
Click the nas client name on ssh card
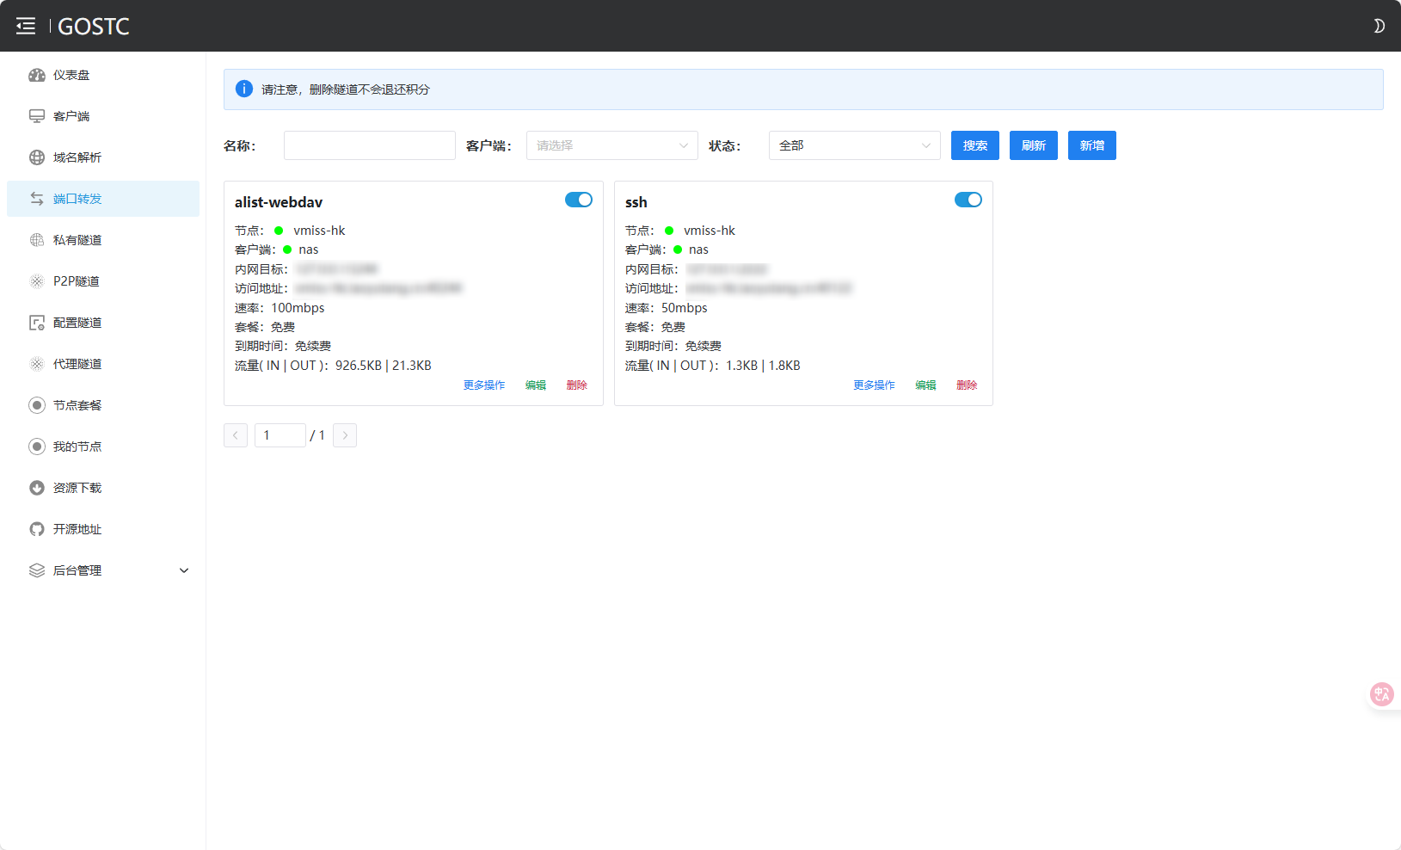(698, 249)
